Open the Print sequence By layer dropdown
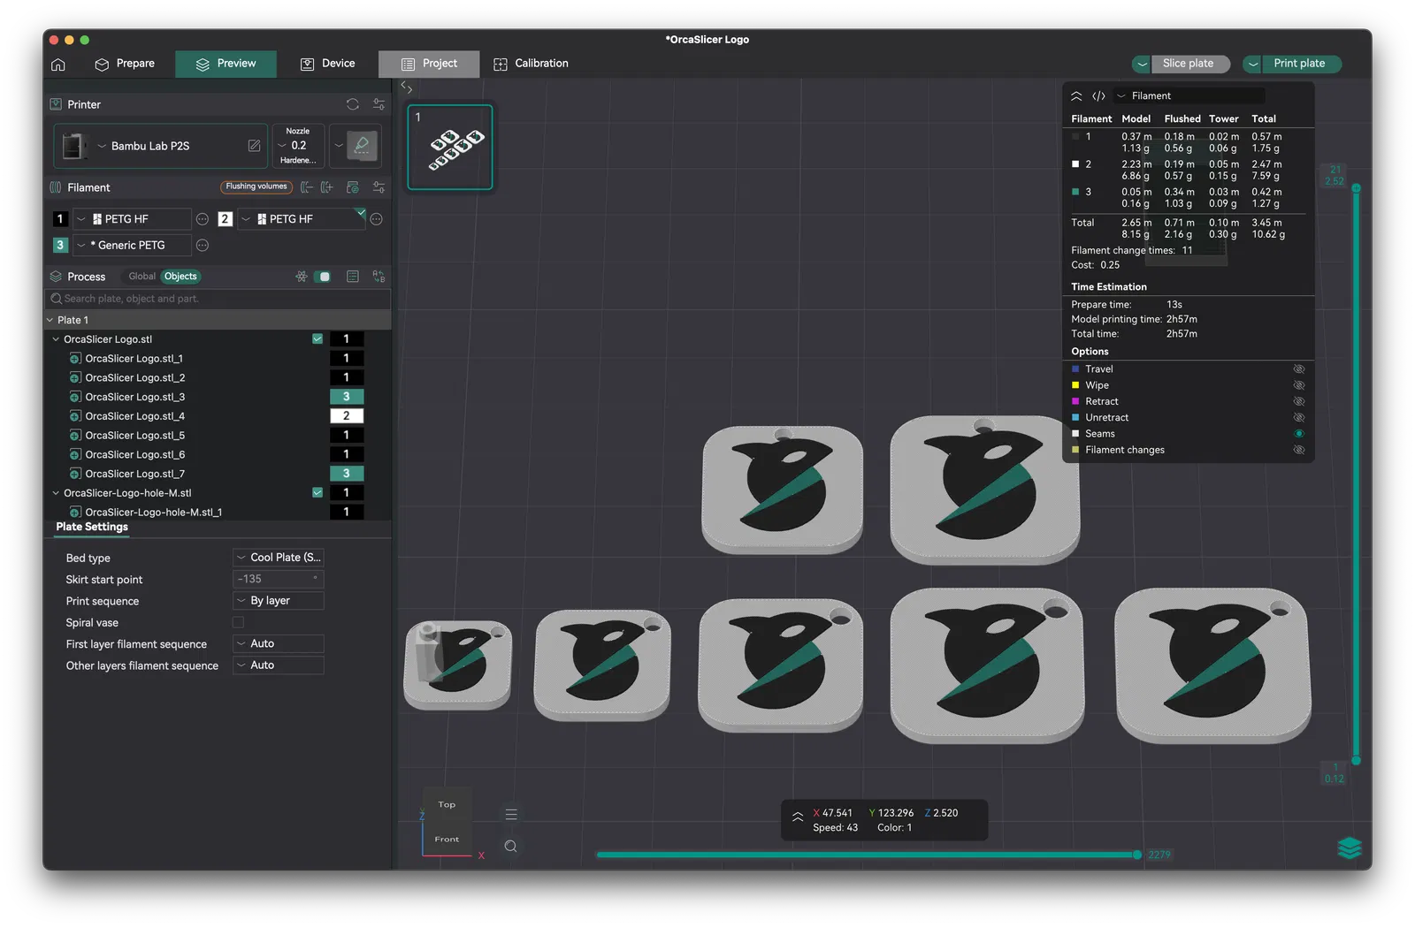Screen dimensions: 1415x927 pyautogui.click(x=279, y=601)
